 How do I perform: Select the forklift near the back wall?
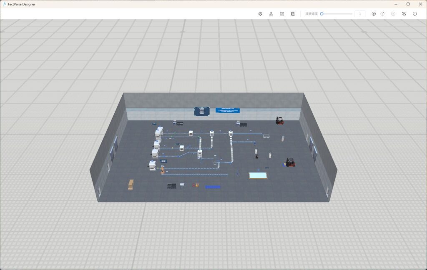(279, 120)
